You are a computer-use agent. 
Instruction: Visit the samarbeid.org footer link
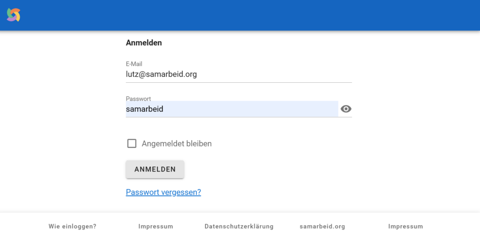pyautogui.click(x=322, y=226)
